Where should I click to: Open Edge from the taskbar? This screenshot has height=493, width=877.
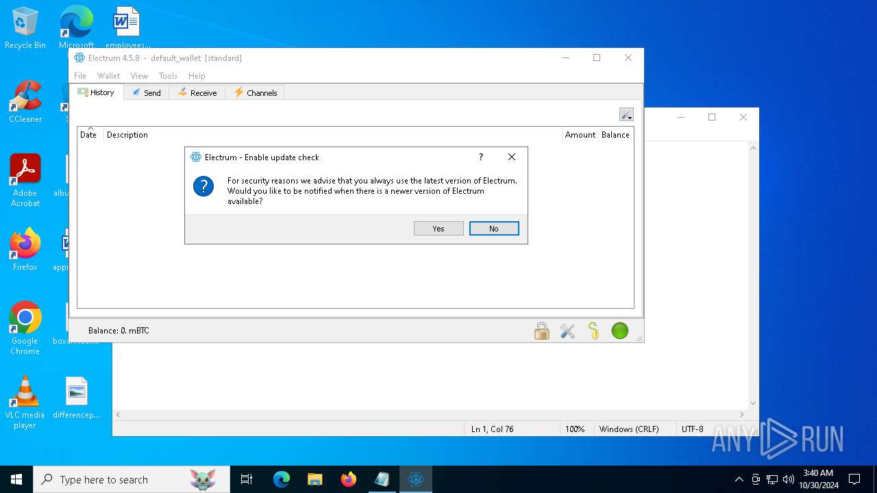click(x=282, y=479)
